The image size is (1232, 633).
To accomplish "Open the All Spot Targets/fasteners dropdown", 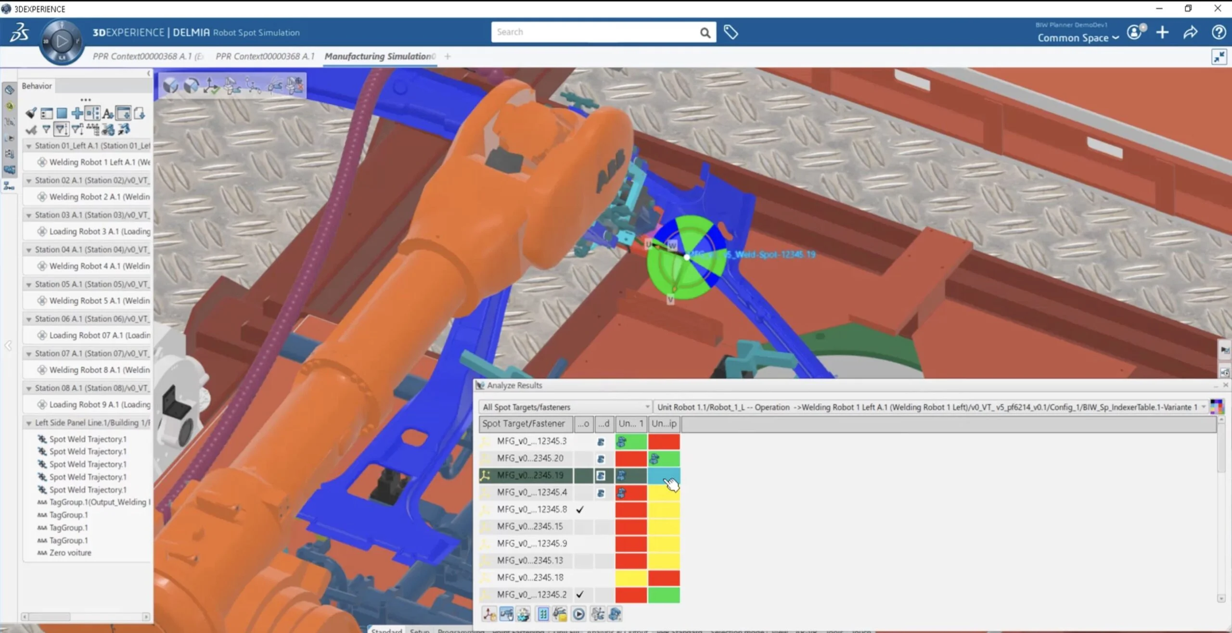I will coord(647,406).
